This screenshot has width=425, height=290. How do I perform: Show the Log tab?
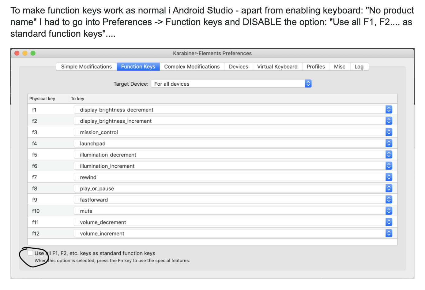359,67
